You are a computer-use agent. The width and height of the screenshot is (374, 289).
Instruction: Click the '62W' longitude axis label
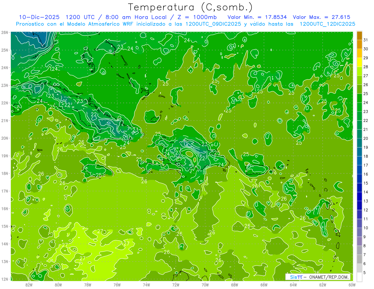click(x=323, y=285)
